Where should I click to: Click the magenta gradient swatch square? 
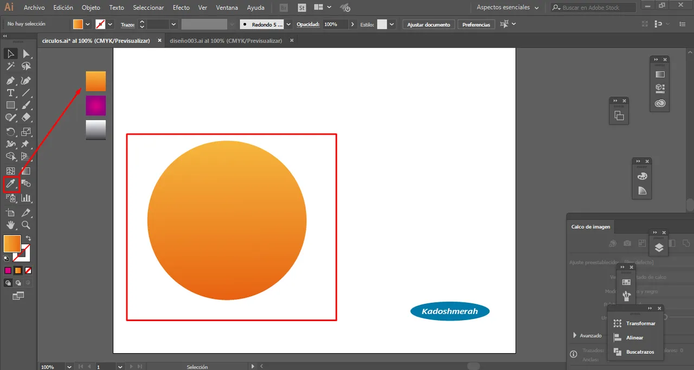coord(95,106)
